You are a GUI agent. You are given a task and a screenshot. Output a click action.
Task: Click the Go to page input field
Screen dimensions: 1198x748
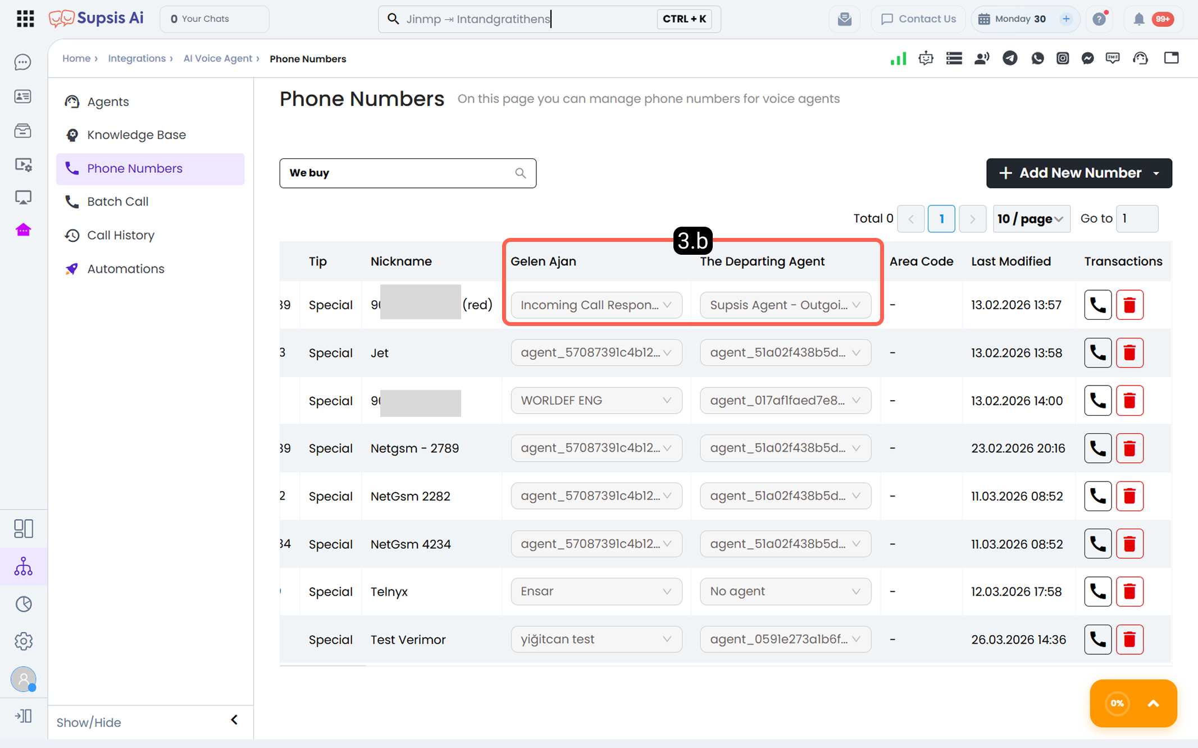(1137, 219)
